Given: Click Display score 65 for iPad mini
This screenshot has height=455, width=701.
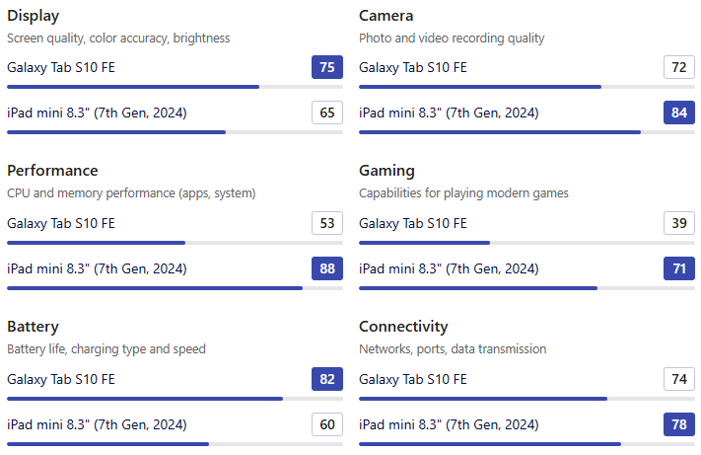Looking at the screenshot, I should [x=327, y=113].
